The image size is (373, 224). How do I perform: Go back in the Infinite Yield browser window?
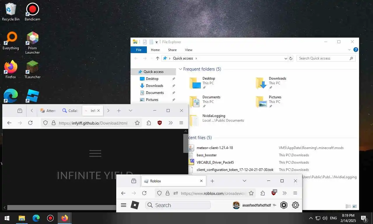click(9, 123)
